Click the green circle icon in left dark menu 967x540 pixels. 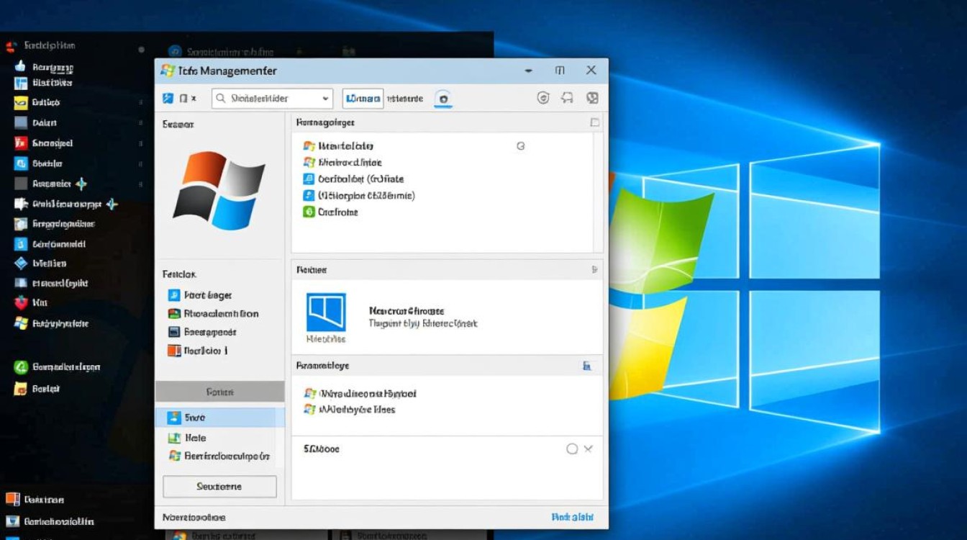point(20,367)
